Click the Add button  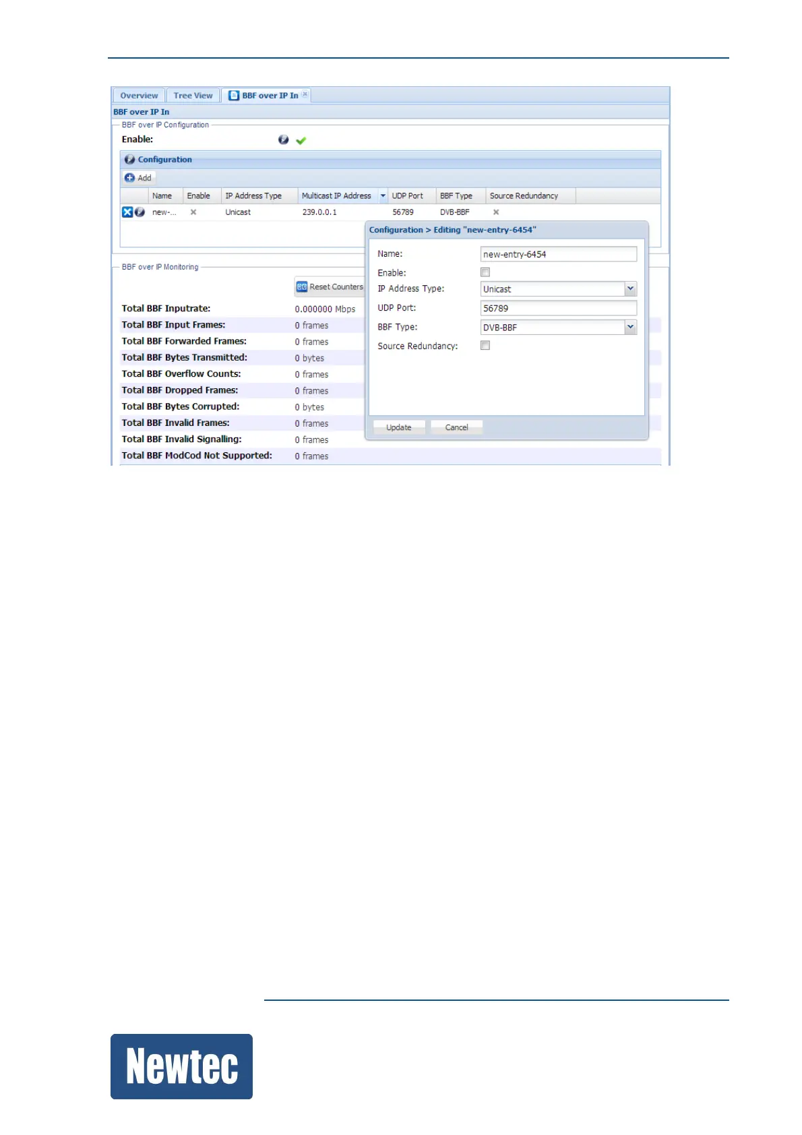pyautogui.click(x=140, y=178)
